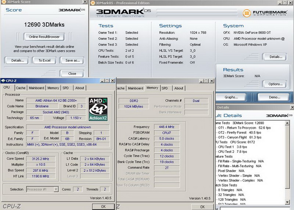Open Options in Results panel
Image resolution: width=294 pixels, height=210 pixels.
(x=275, y=84)
